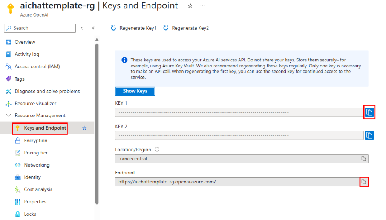
Task: Click the Regenerate Key2 refresh icon
Action: tap(166, 28)
